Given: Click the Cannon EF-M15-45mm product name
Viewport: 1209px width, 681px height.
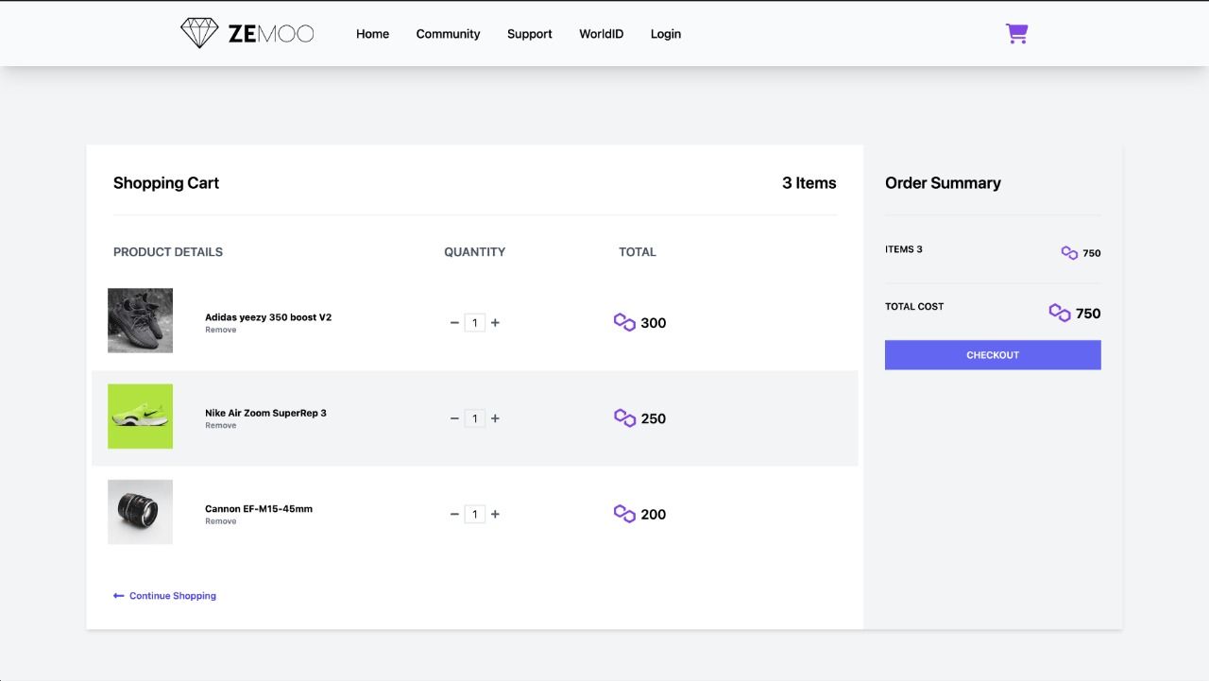Looking at the screenshot, I should pos(259,508).
